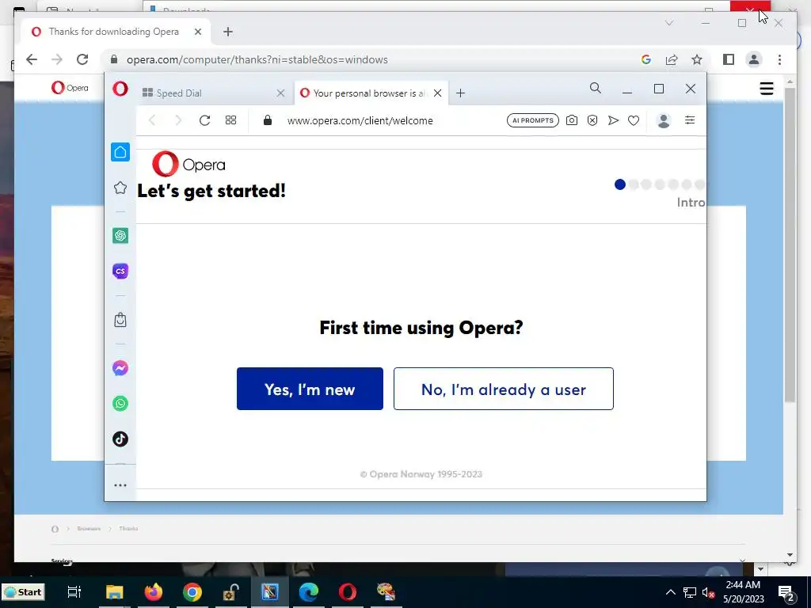Click the Opera logo on welcome page
The width and height of the screenshot is (811, 608).
coord(188,165)
